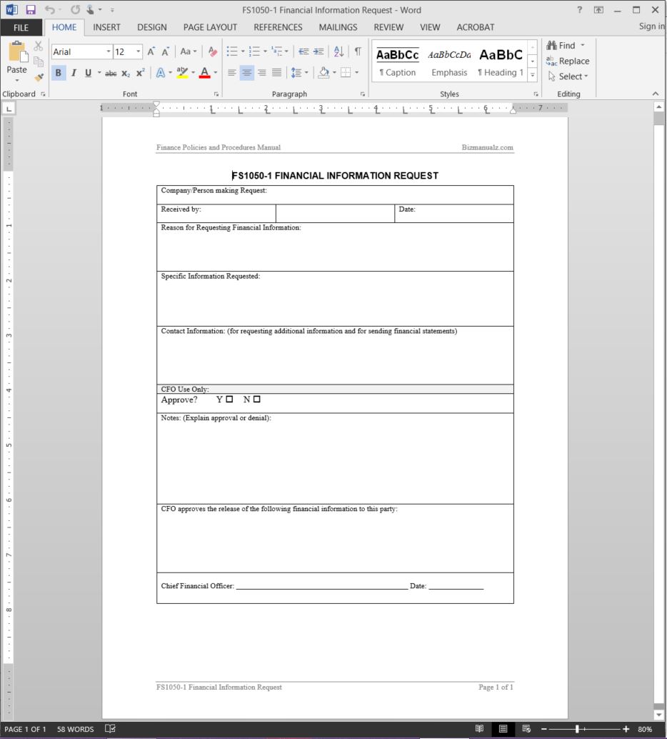
Task: Open the Arial font name dropdown
Action: click(x=109, y=51)
